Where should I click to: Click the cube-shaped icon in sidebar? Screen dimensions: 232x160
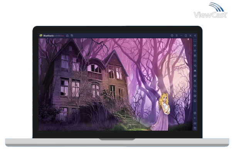(195, 96)
